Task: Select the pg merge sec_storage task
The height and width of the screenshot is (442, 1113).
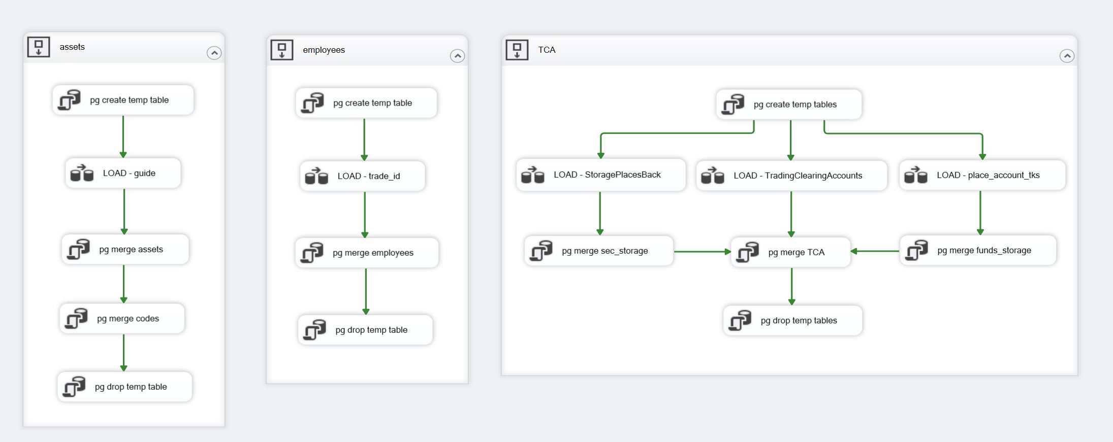Action: (x=605, y=251)
